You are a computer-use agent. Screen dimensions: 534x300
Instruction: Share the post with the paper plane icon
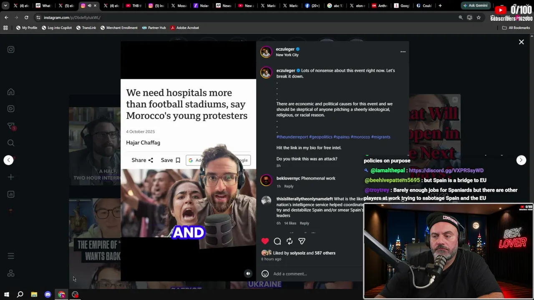point(302,241)
